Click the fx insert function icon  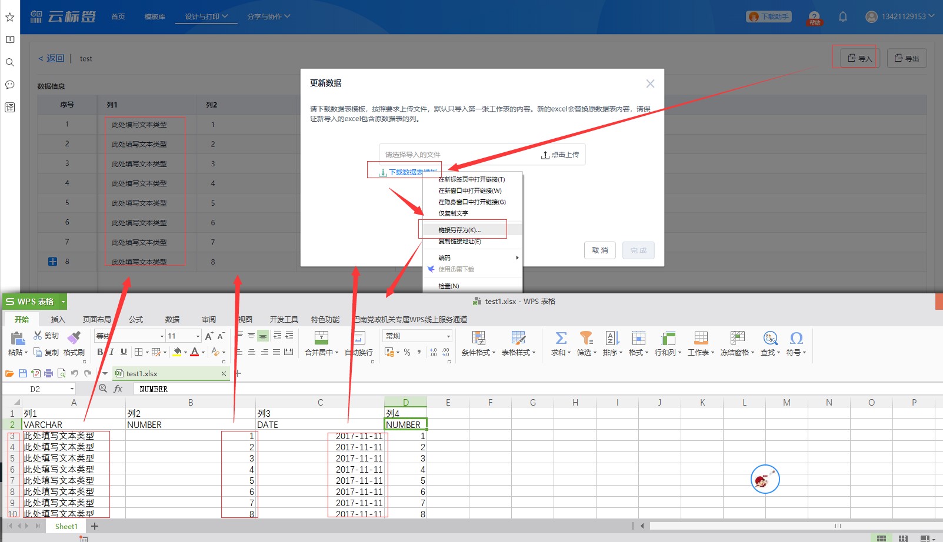tap(118, 389)
